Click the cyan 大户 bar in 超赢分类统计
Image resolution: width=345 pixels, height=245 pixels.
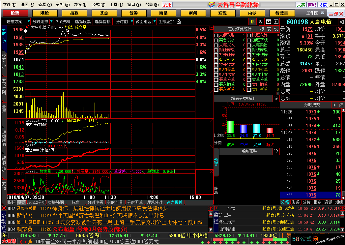tap(257, 128)
